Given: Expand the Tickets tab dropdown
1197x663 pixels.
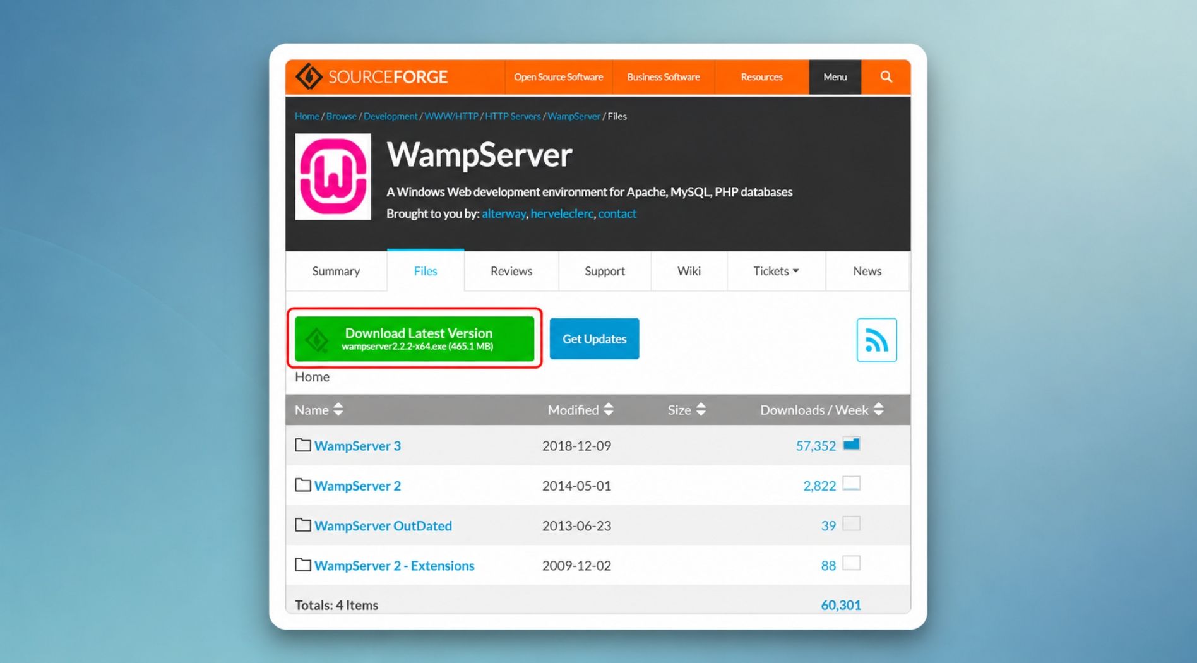Looking at the screenshot, I should click(776, 271).
